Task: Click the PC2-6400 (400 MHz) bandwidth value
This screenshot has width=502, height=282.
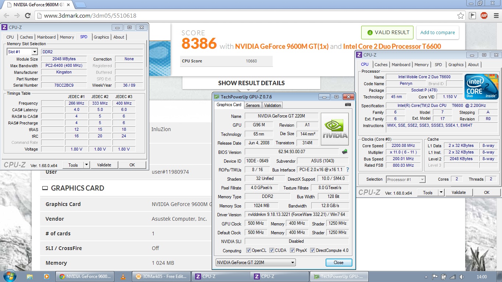Action: 64,66
